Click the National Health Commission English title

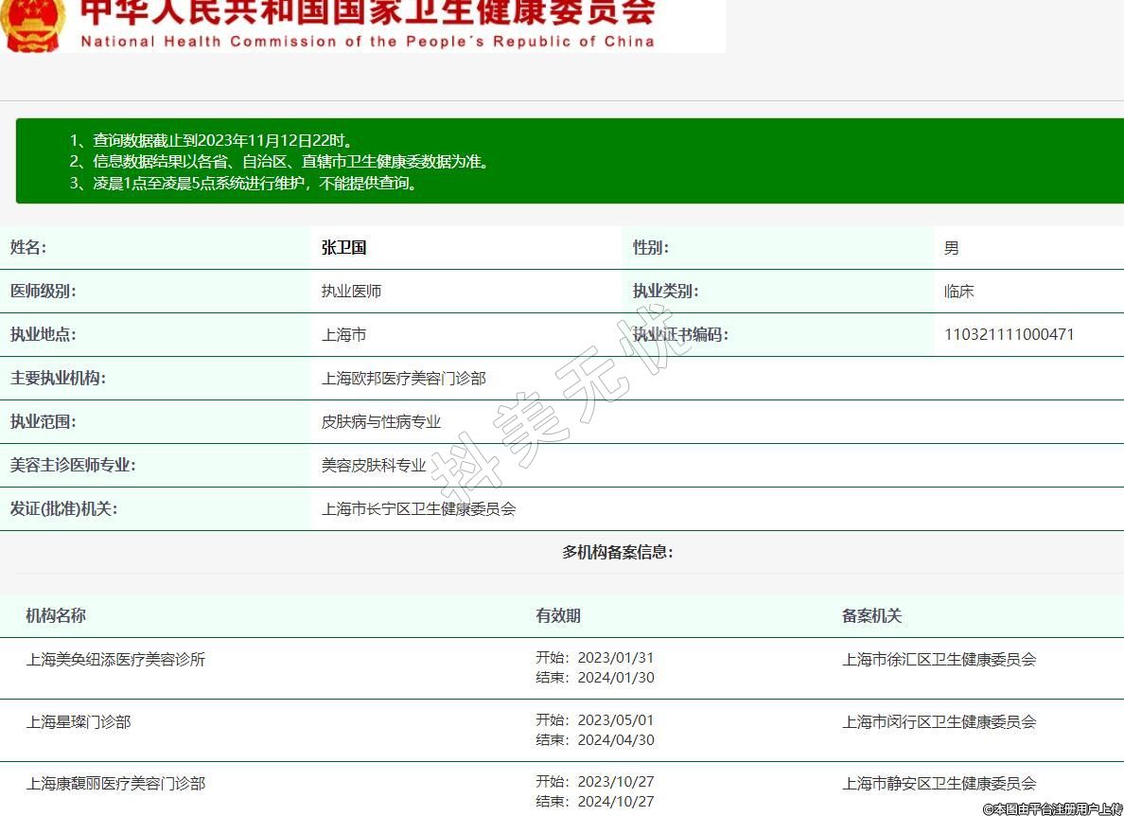(367, 42)
